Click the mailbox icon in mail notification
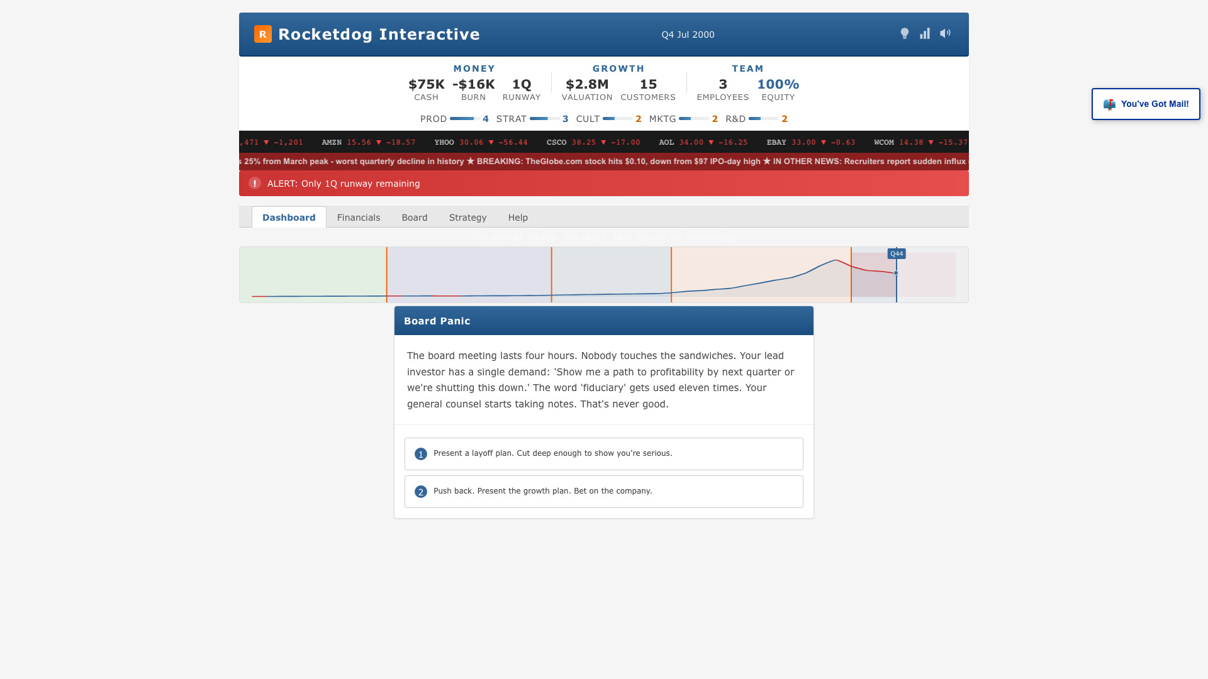Viewport: 1208px width, 679px height. (x=1109, y=104)
